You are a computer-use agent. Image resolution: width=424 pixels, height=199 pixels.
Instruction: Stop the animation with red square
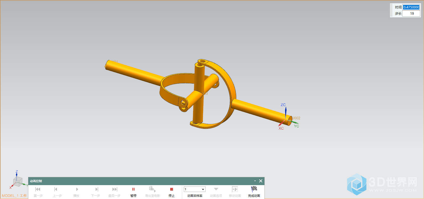[172, 192]
